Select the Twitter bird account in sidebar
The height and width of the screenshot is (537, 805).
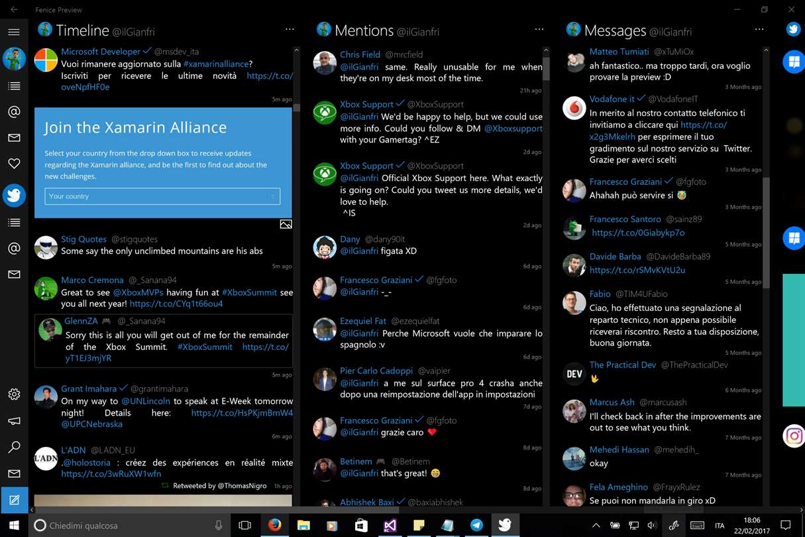(x=14, y=196)
